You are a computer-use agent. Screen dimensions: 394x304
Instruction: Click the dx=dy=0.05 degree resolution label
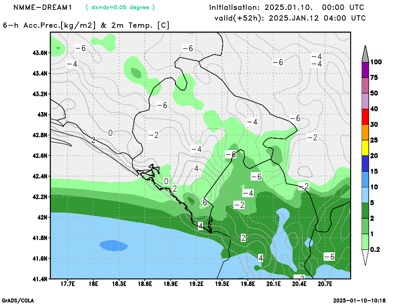pos(120,7)
